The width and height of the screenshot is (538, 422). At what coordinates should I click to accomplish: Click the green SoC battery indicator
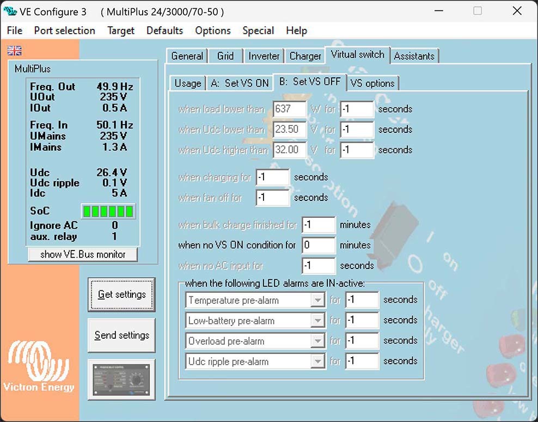click(108, 211)
